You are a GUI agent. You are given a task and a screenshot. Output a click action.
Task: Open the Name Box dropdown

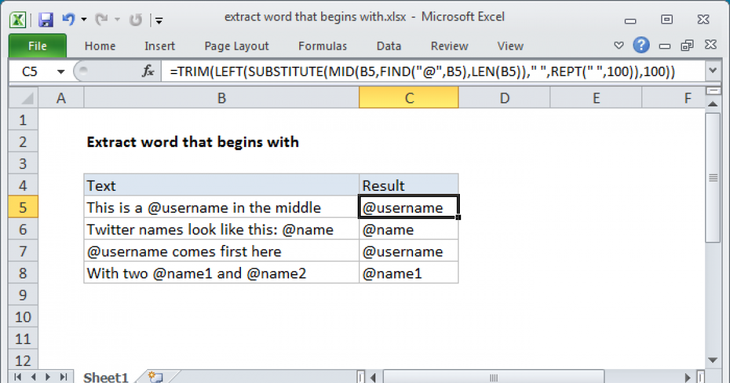pos(61,72)
